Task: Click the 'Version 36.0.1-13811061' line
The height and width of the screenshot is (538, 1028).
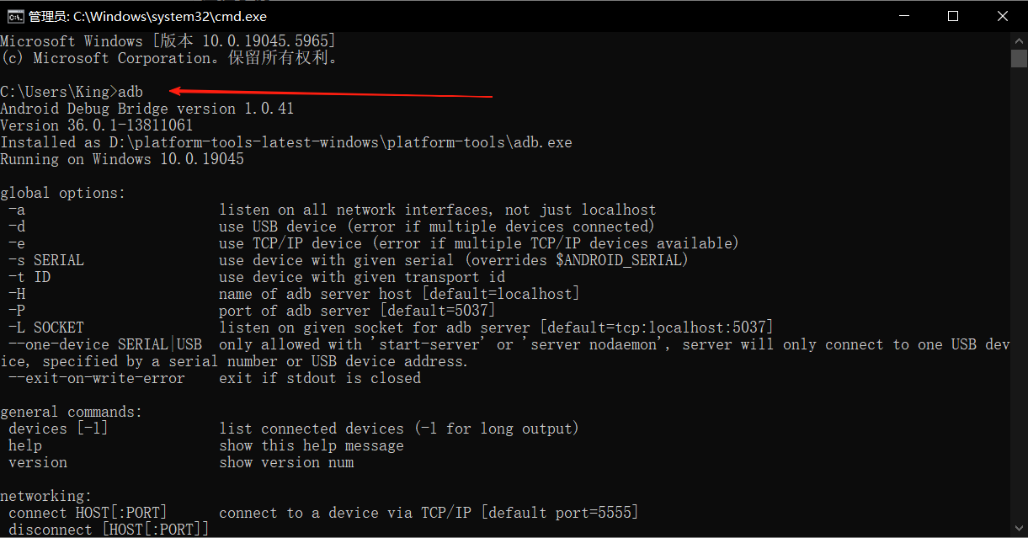Action: click(x=97, y=125)
